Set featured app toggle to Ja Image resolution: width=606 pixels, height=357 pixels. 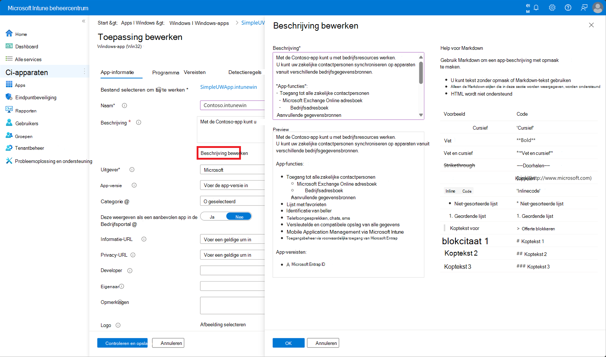click(x=213, y=217)
